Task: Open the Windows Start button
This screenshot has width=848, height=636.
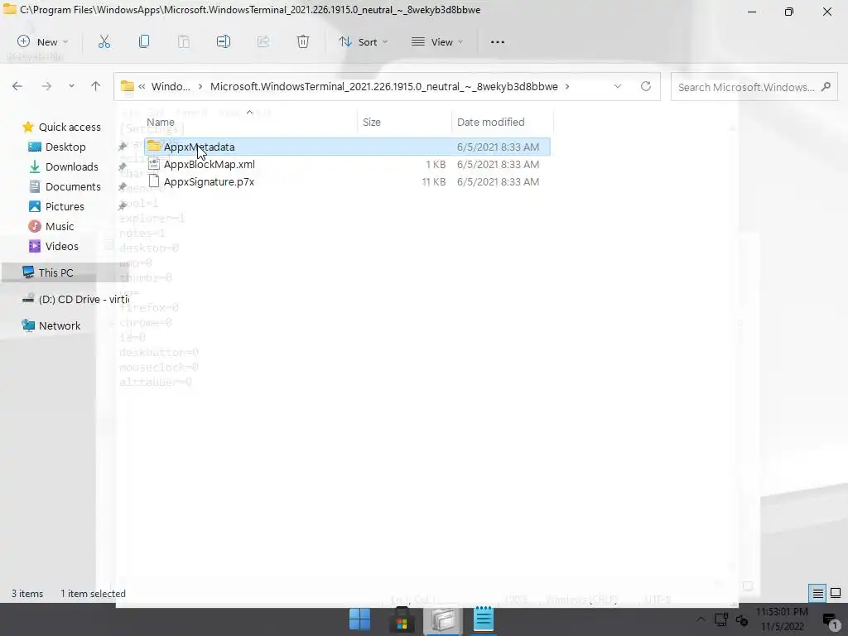Action: [x=360, y=619]
